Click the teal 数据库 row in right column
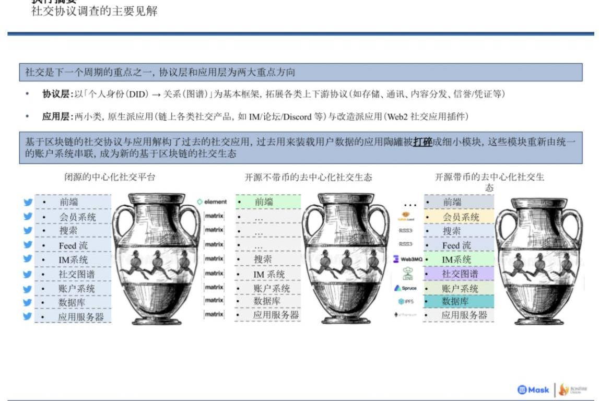Viewport: 599px width, 401px height. (459, 301)
